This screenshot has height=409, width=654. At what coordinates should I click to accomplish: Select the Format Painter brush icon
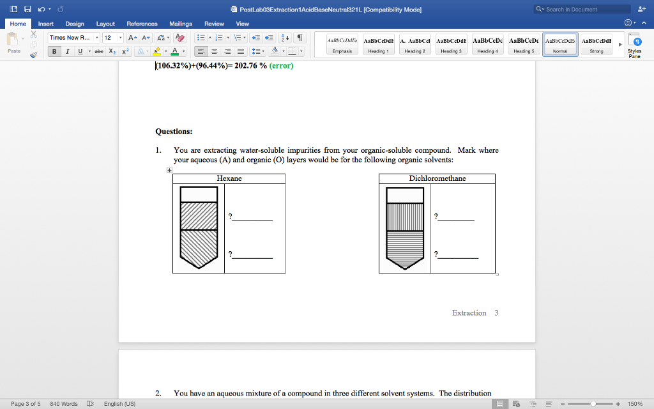pyautogui.click(x=33, y=55)
